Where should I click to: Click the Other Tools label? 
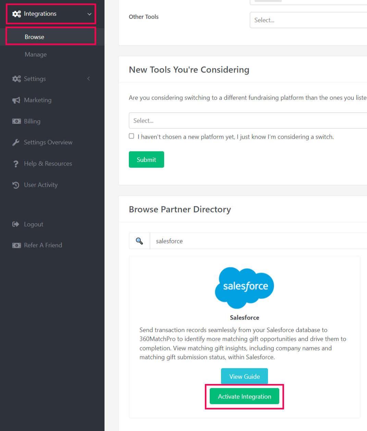pos(144,17)
